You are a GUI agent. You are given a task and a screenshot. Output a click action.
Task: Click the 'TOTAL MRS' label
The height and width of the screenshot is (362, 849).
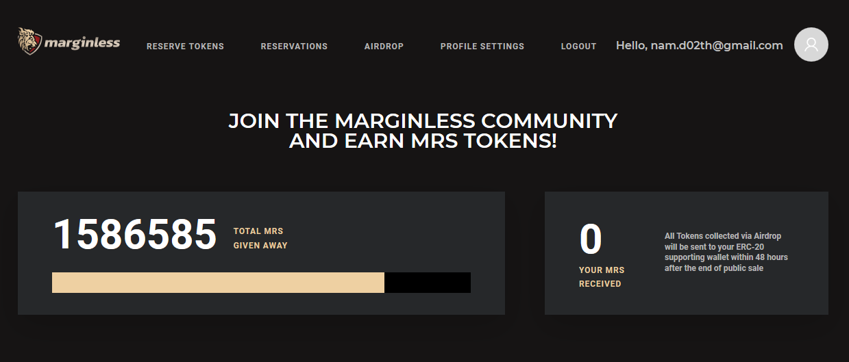point(258,231)
